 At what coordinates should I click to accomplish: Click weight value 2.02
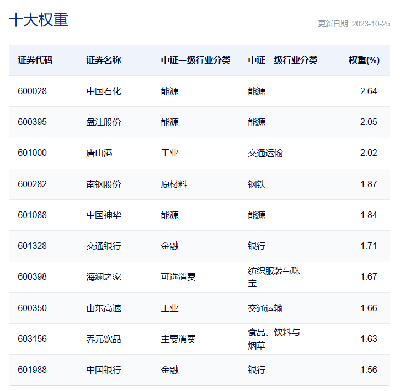pyautogui.click(x=369, y=153)
